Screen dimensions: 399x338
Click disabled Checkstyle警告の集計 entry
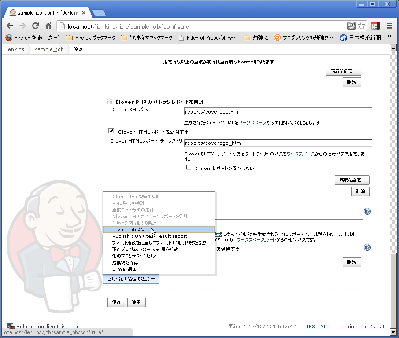pos(159,197)
